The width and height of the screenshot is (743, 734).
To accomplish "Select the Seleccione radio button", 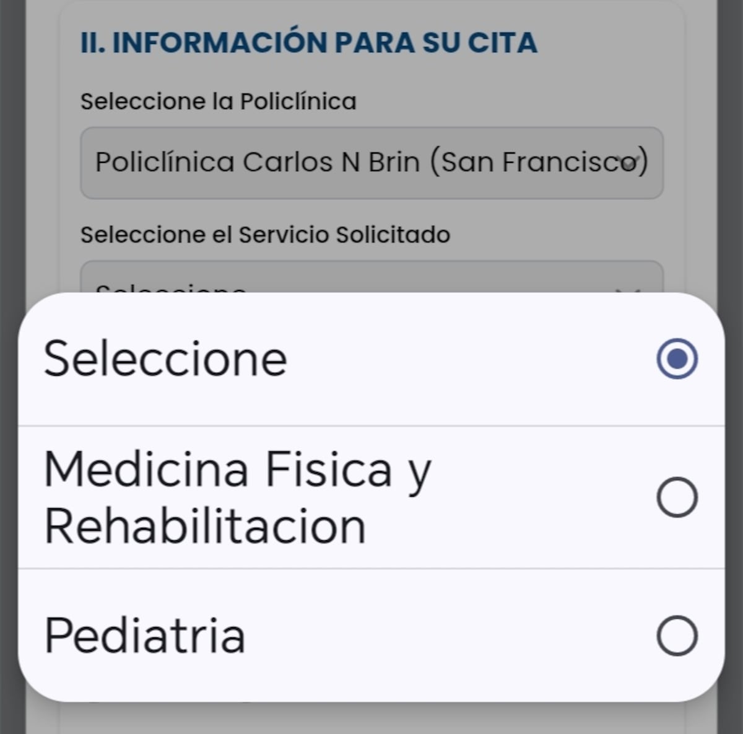I will pos(677,359).
